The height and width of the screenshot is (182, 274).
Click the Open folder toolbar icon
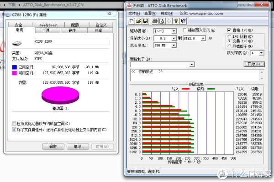pos(138,21)
